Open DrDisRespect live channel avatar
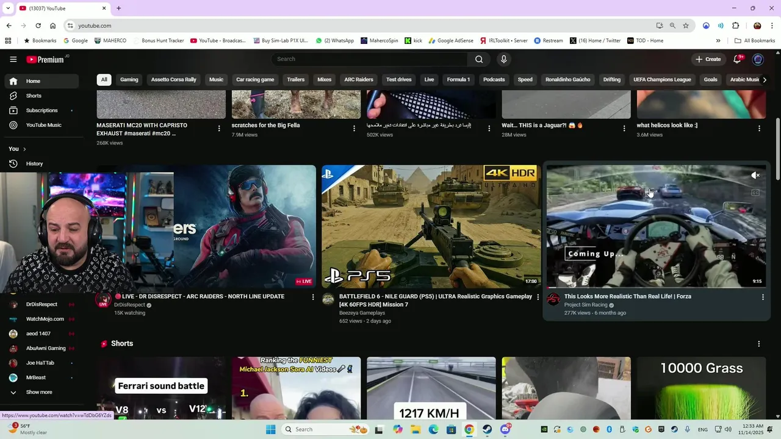781x439 pixels. coord(103,299)
